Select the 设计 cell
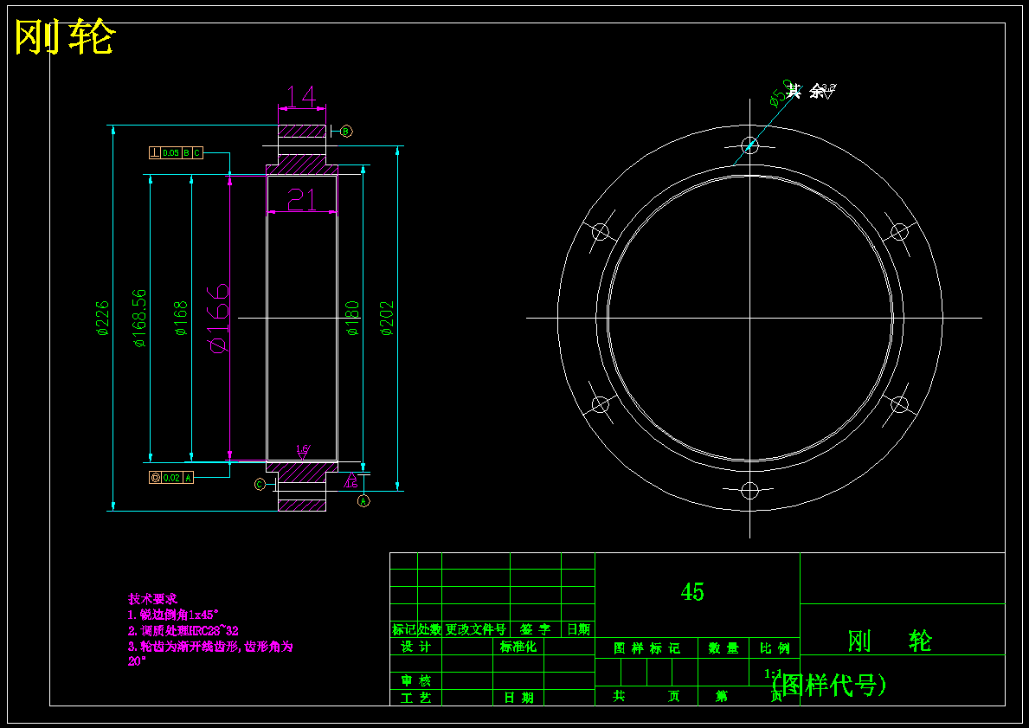 [x=416, y=647]
